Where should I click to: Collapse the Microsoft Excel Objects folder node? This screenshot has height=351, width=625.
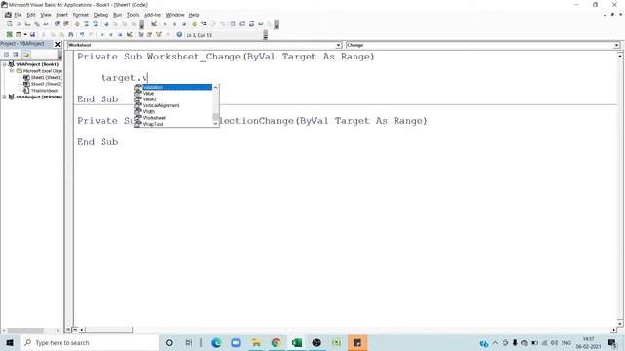(12, 71)
